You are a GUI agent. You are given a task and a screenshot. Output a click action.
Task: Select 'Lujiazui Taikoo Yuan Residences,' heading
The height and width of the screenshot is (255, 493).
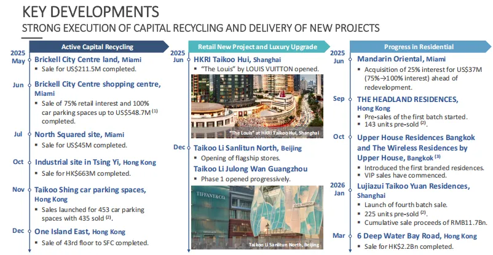pos(414,186)
